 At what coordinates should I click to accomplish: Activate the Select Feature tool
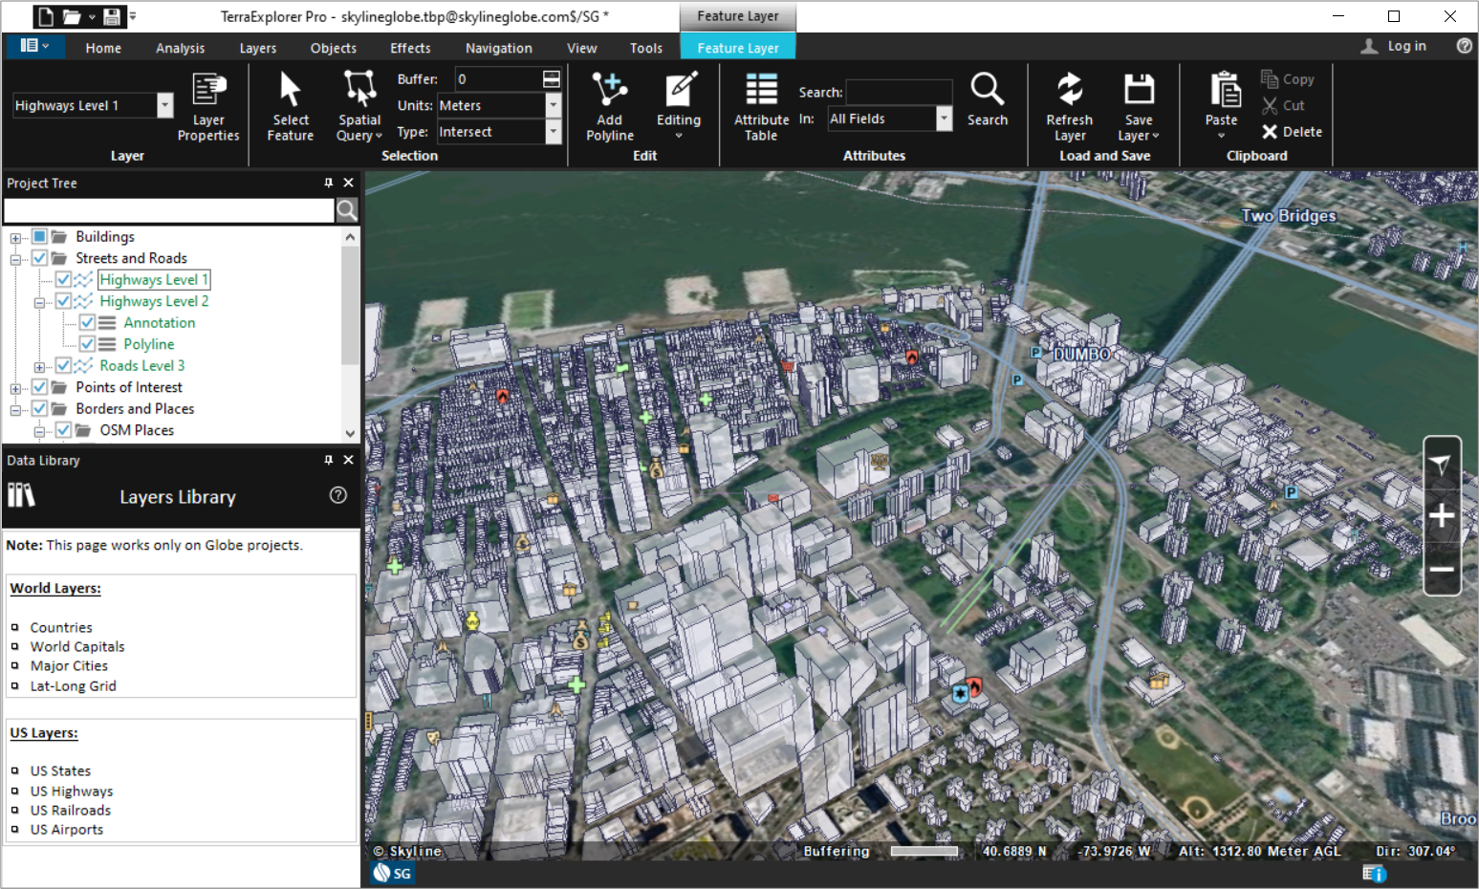[x=291, y=107]
